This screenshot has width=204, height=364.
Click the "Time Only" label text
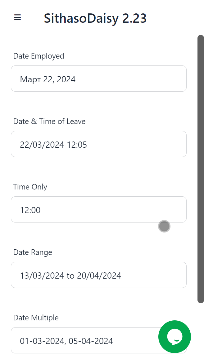(30, 187)
